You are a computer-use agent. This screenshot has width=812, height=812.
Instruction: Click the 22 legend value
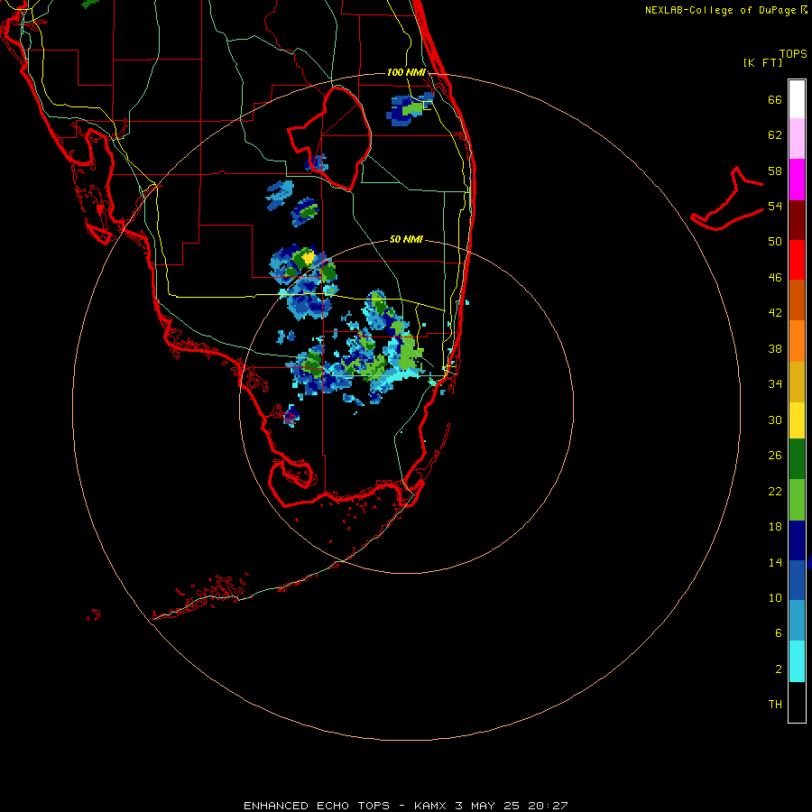click(775, 492)
